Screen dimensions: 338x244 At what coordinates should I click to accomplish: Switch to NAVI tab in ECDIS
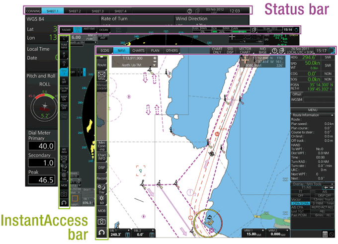click(121, 51)
